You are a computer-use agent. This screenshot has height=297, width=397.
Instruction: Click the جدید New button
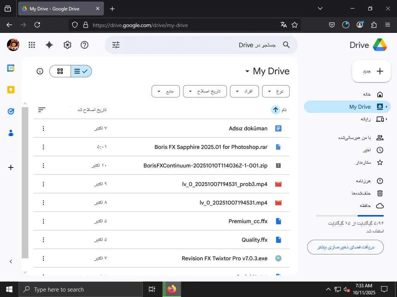(x=371, y=71)
